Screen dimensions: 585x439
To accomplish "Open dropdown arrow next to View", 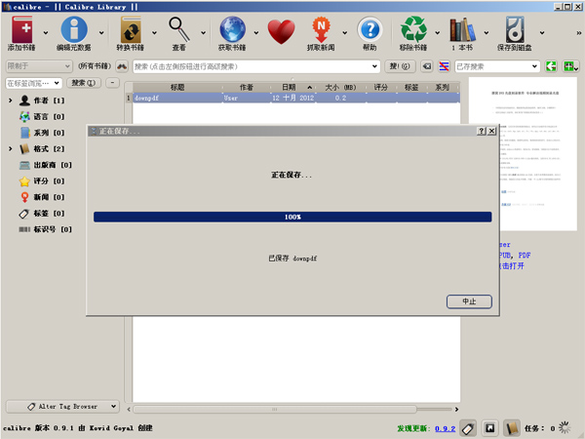I will 204,33.
